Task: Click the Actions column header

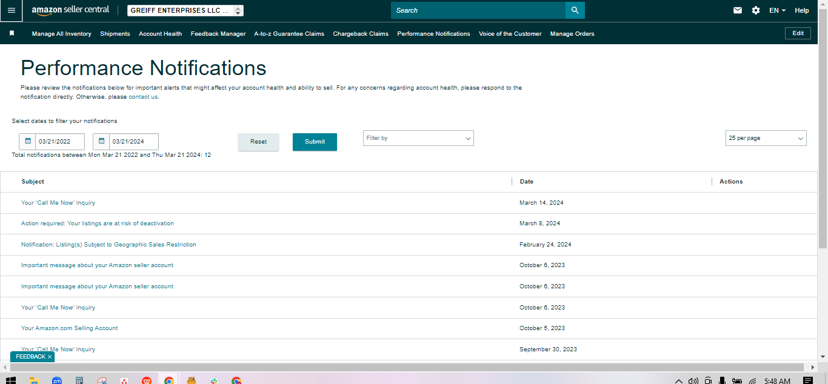Action: 731,182
